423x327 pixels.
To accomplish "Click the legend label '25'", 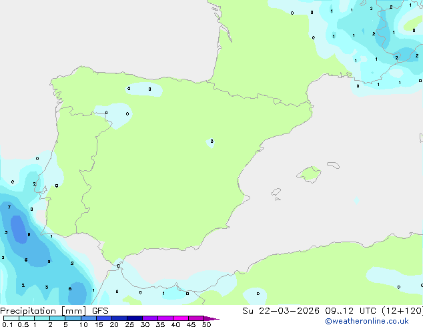I will (129, 324).
